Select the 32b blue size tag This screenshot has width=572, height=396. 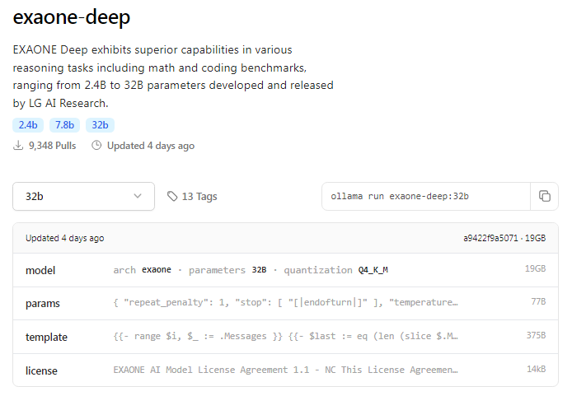pos(100,125)
